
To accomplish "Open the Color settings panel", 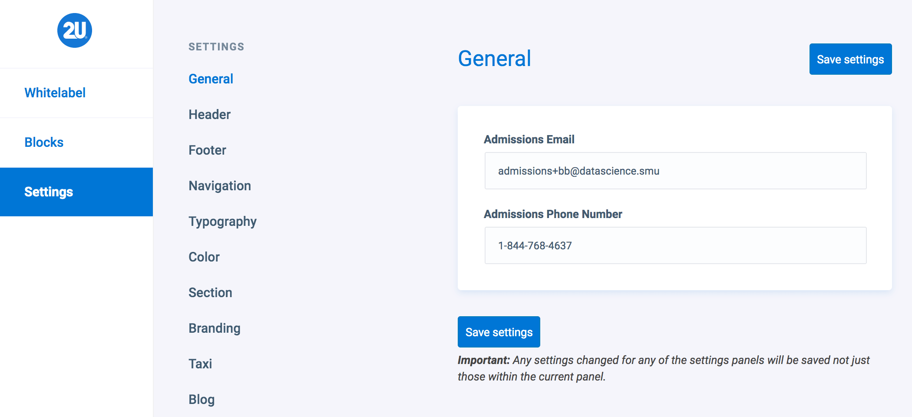I will pos(204,257).
